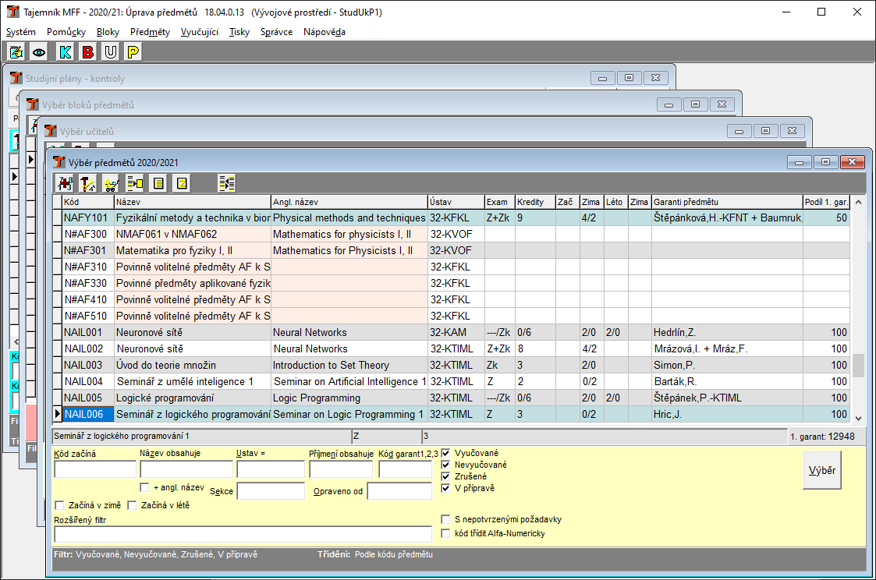Image resolution: width=876 pixels, height=580 pixels.
Task: Click the grid's vertical scrollbar thumb
Action: (x=859, y=365)
